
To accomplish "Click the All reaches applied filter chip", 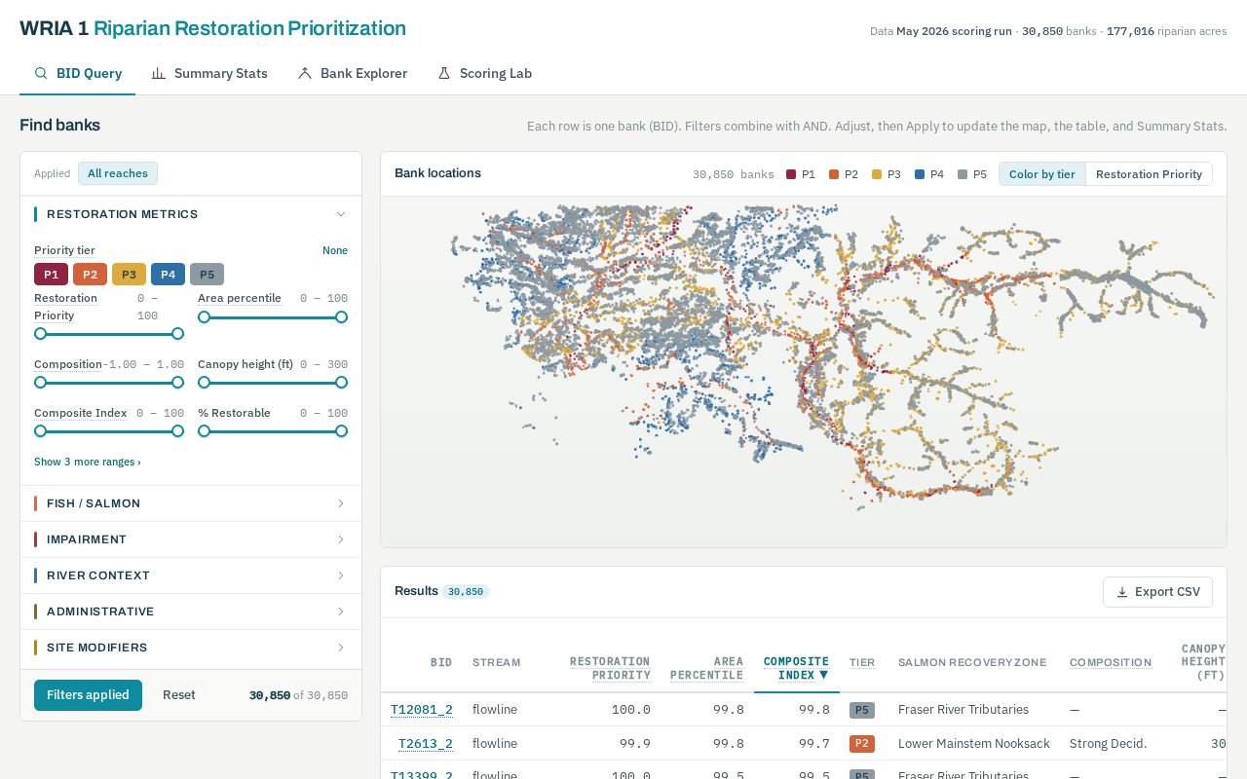I will 118,173.
